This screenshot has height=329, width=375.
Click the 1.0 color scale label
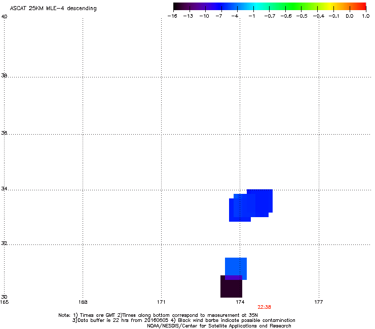pos(366,16)
